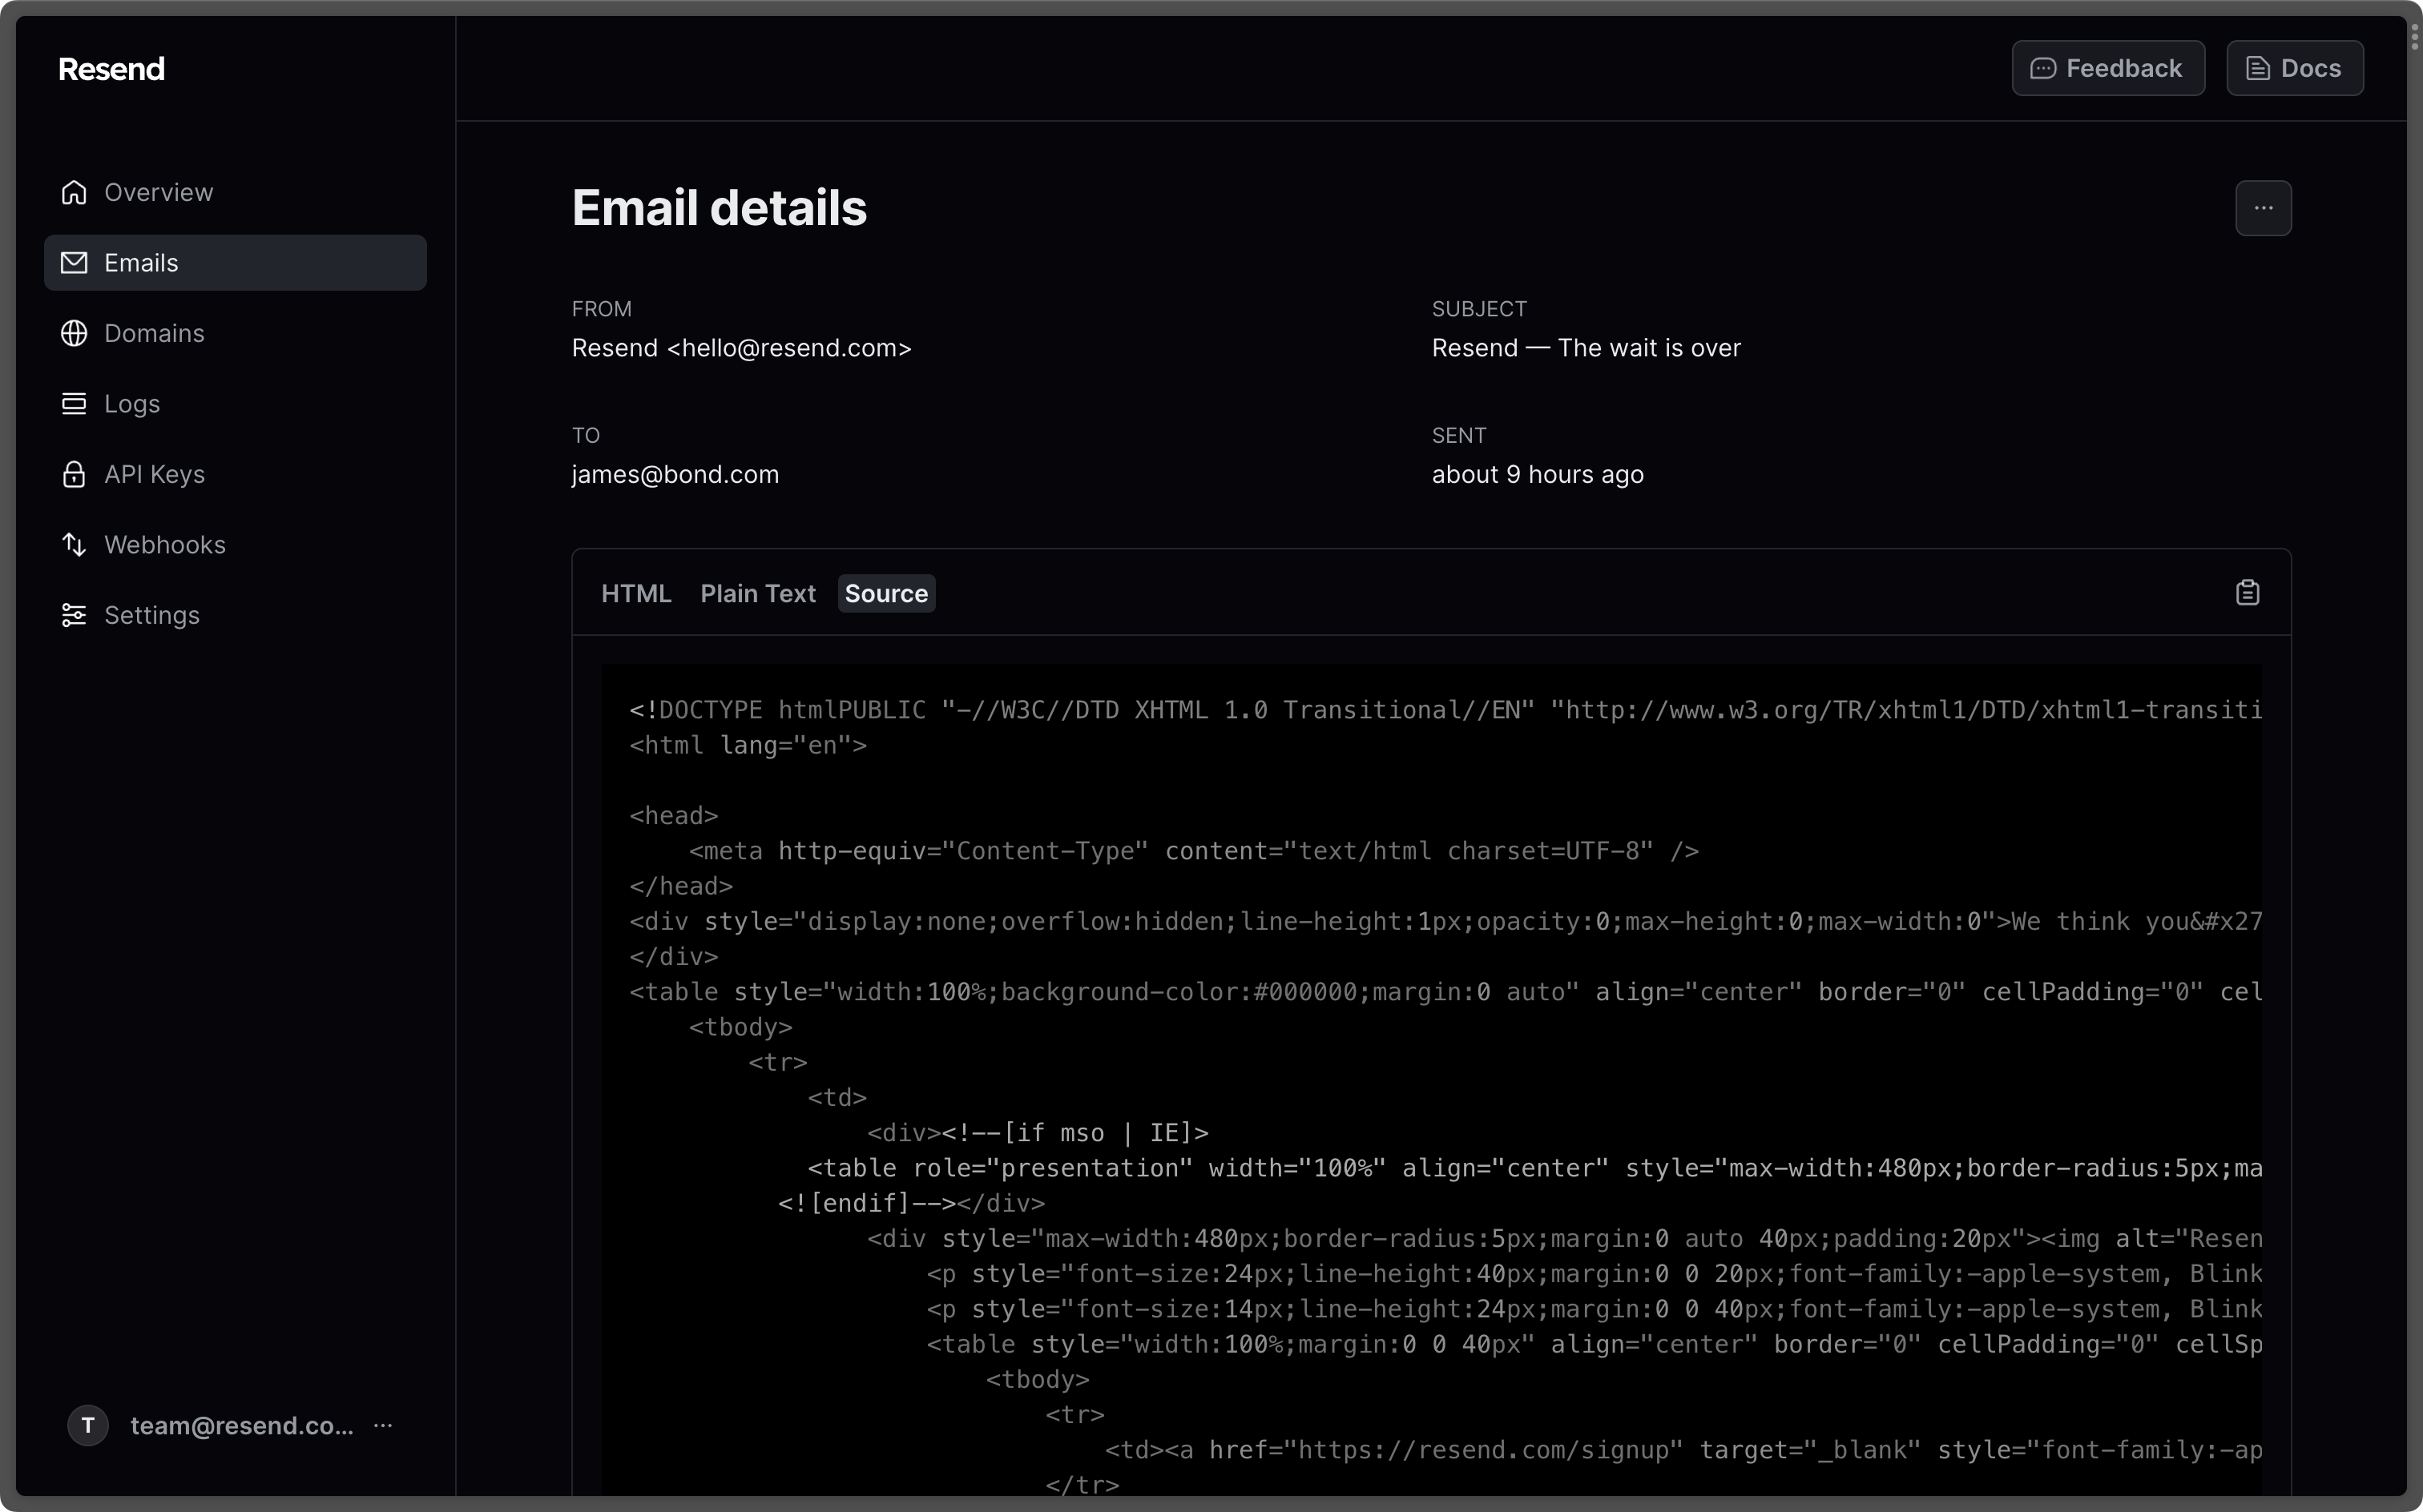
Task: Click the sender 'Resend <hello@resend.com>'
Action: click(741, 348)
